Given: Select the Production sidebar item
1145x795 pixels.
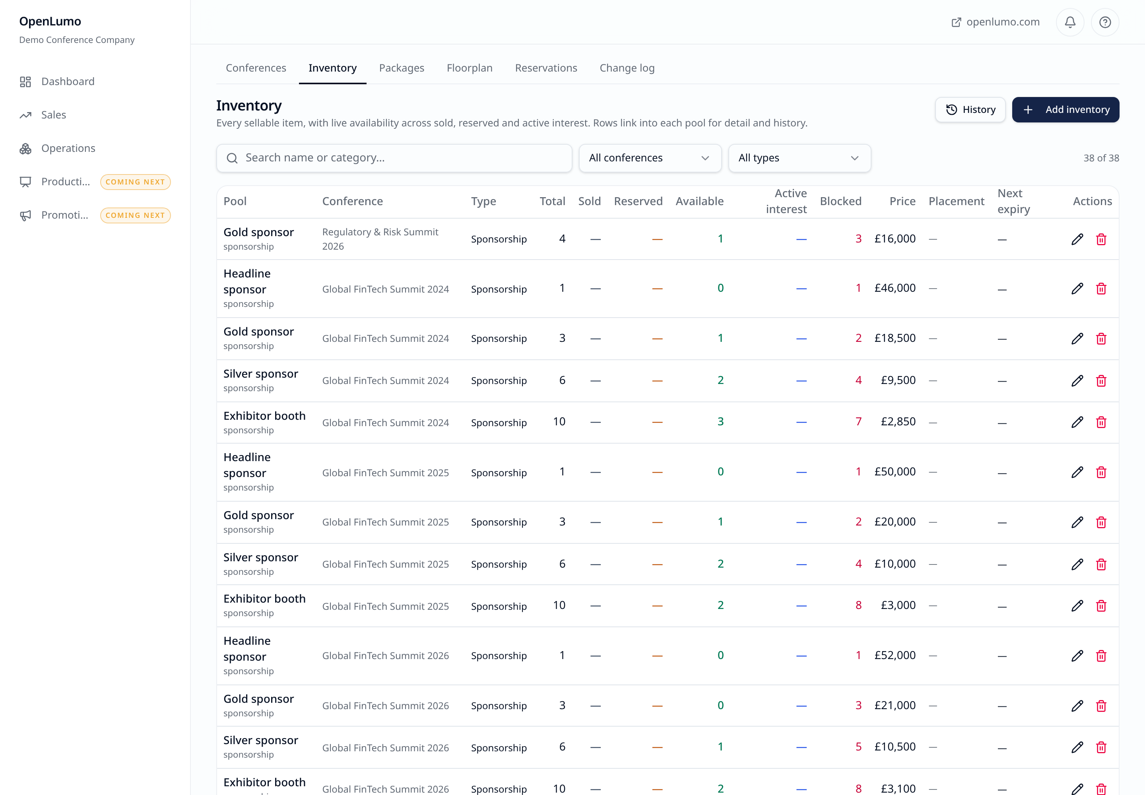Looking at the screenshot, I should (95, 182).
